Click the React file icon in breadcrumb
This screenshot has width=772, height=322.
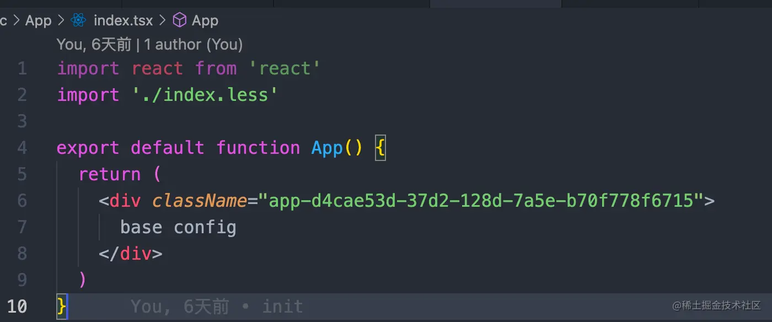click(x=79, y=20)
